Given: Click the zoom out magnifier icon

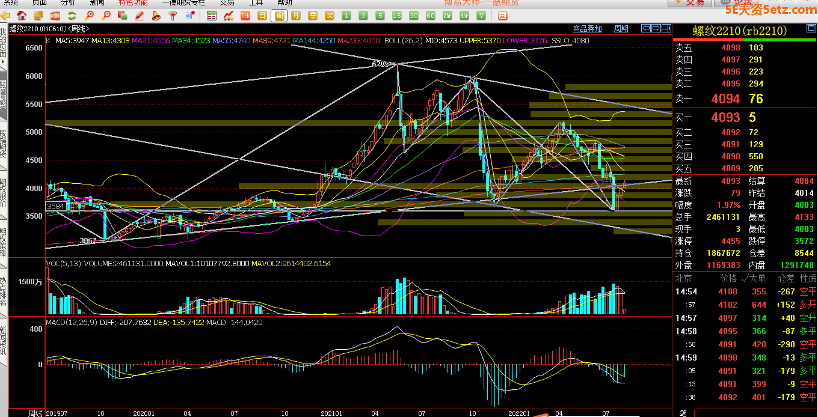Looking at the screenshot, I should tap(106, 16).
